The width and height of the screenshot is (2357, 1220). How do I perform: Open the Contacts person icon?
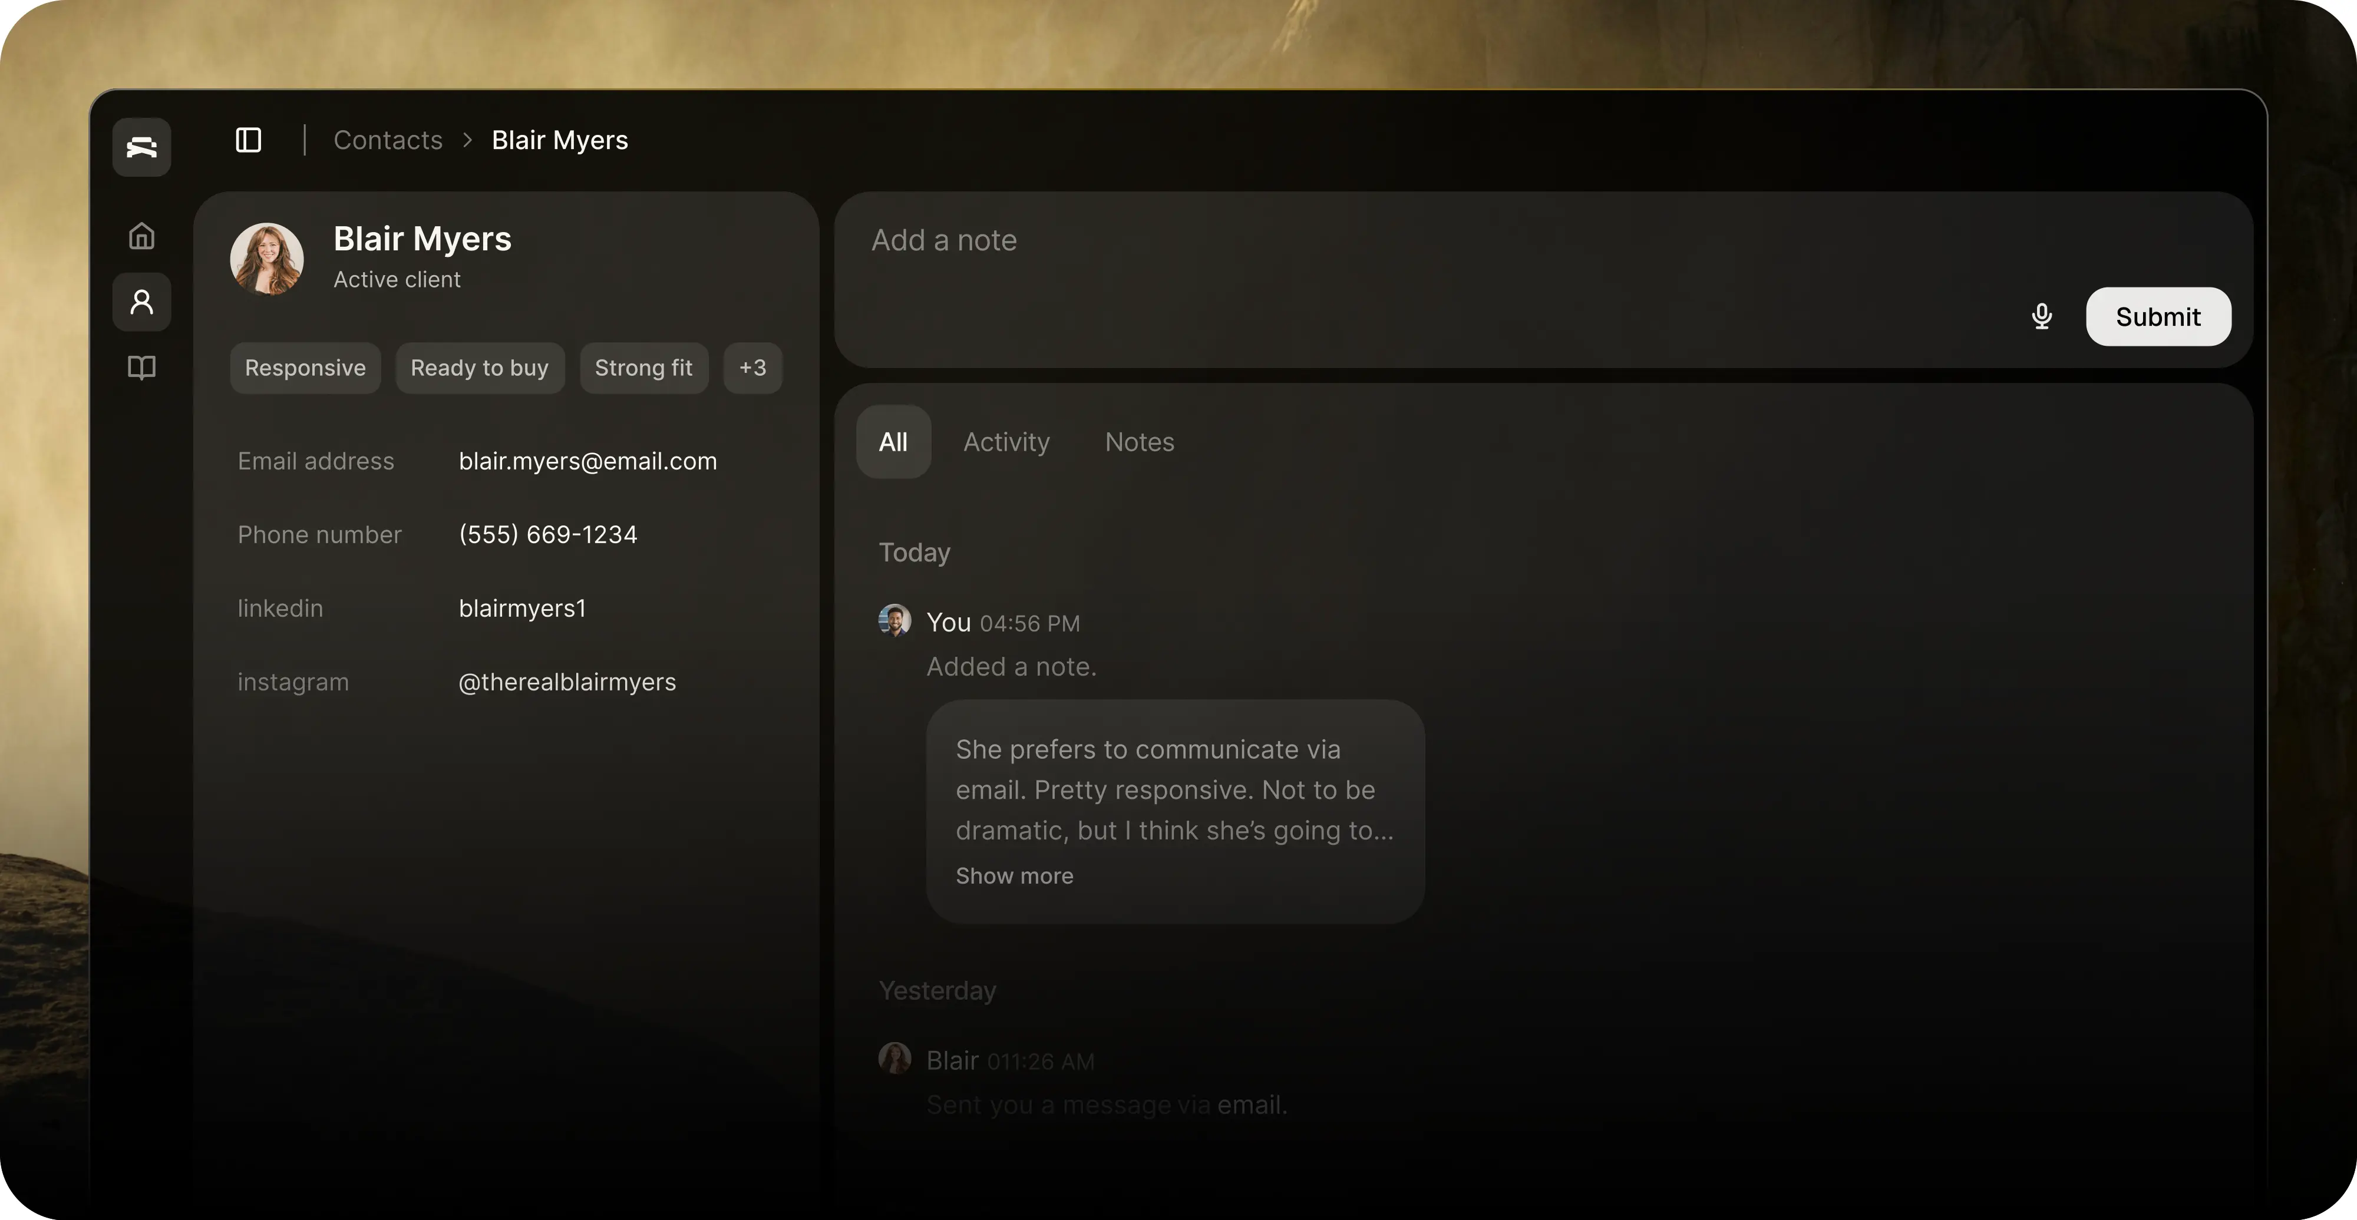click(x=142, y=302)
